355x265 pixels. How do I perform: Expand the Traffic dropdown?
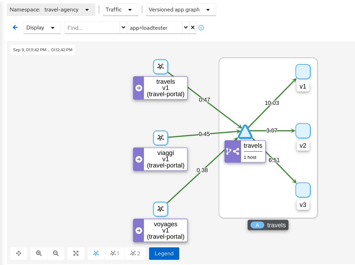[x=120, y=10]
